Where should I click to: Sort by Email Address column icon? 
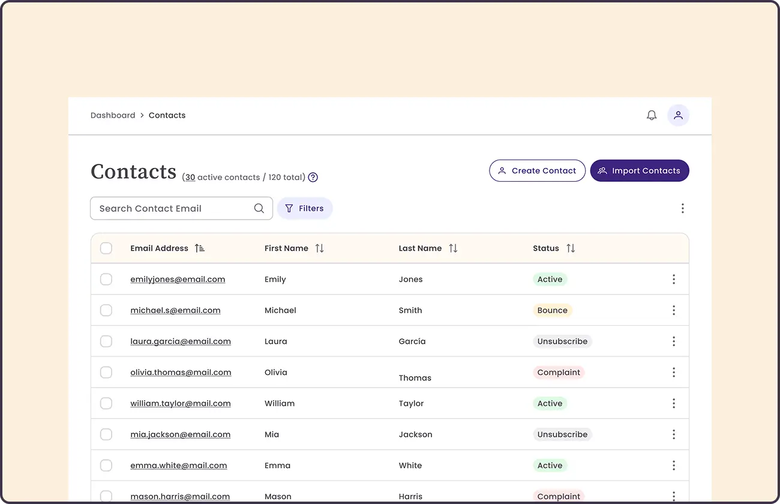200,248
